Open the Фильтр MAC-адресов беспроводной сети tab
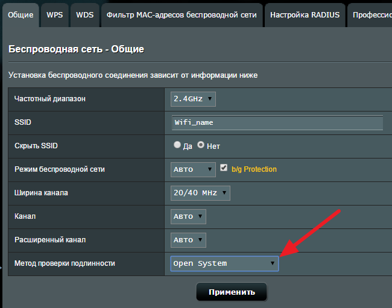The height and width of the screenshot is (308, 392). [x=182, y=14]
